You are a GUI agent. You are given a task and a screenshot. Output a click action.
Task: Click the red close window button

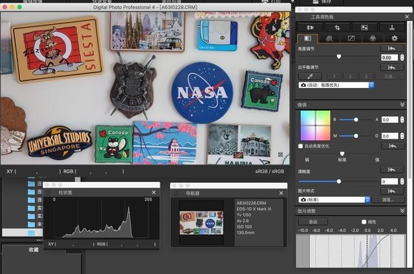[5, 7]
